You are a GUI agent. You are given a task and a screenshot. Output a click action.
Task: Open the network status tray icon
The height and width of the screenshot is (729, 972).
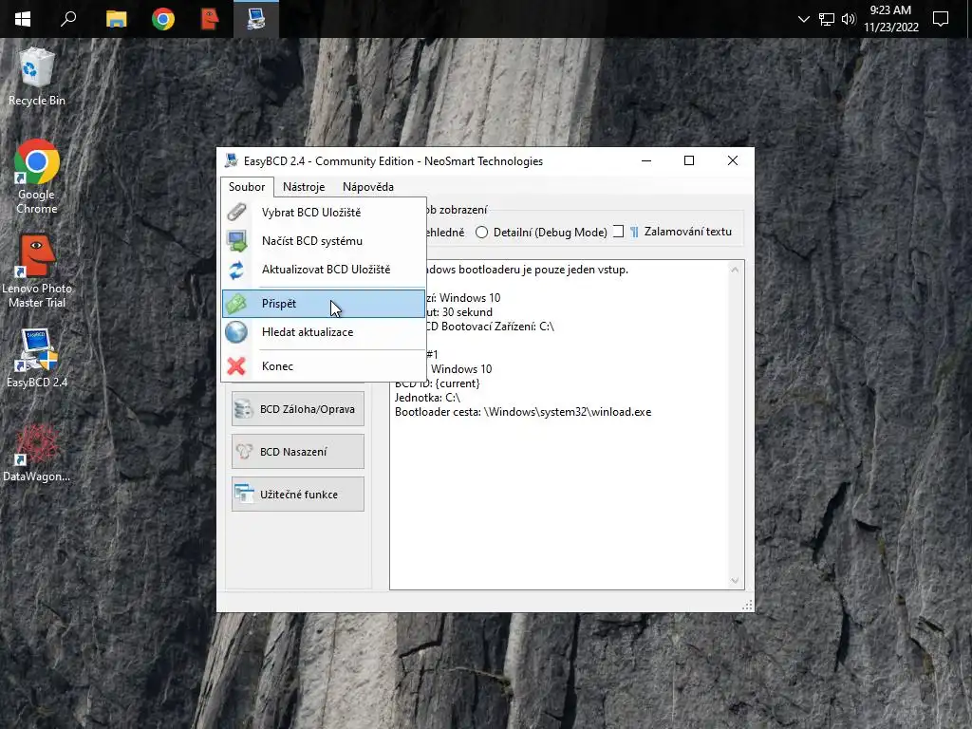coord(827,19)
